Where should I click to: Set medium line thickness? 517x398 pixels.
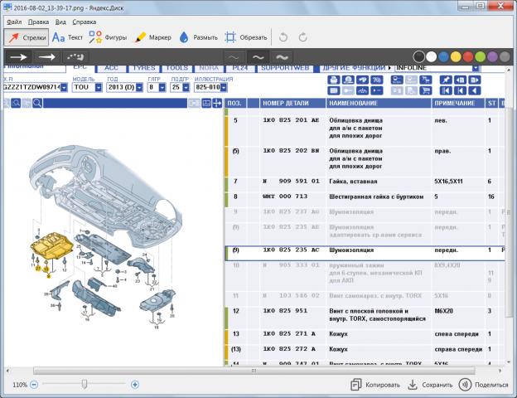pyautogui.click(x=258, y=57)
